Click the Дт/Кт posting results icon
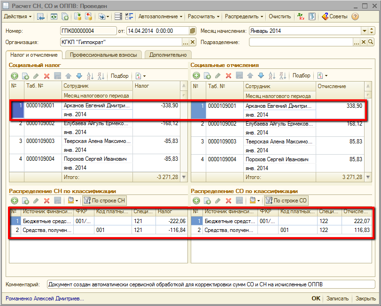 [x=301, y=17]
